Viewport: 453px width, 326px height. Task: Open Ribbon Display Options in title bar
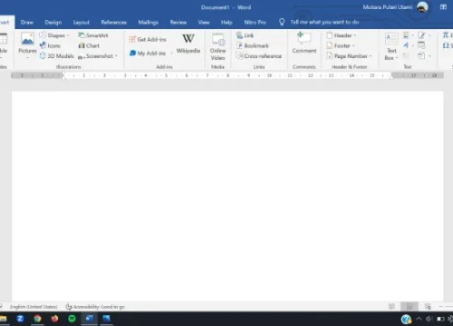coord(443,7)
